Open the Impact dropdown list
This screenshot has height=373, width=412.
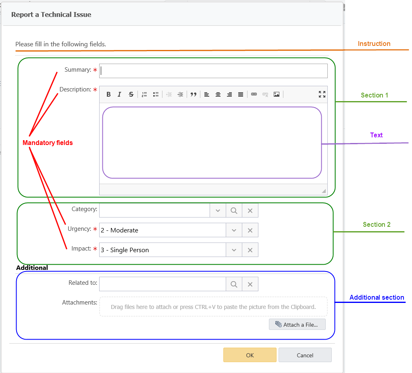click(x=234, y=250)
